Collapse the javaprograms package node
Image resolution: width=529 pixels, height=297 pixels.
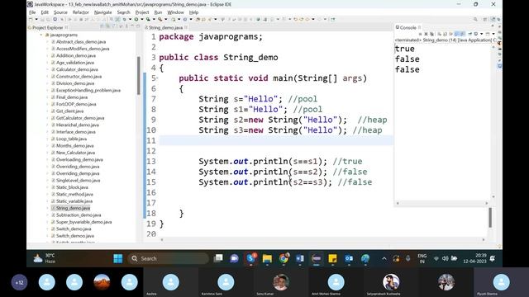point(41,35)
